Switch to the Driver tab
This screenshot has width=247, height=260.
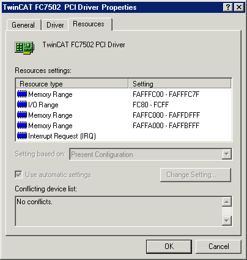[x=55, y=25]
